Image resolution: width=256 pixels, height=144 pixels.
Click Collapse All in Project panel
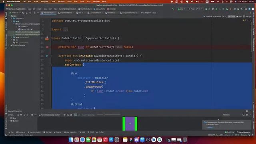30,12
